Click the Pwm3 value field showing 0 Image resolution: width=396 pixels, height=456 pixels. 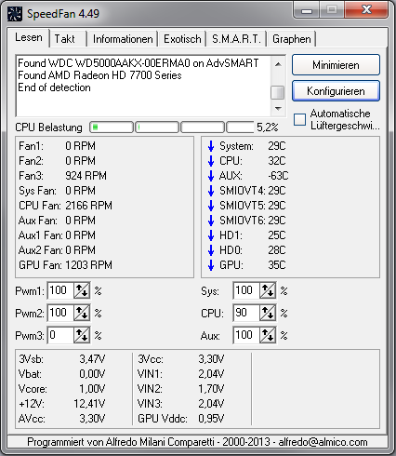pyautogui.click(x=60, y=335)
